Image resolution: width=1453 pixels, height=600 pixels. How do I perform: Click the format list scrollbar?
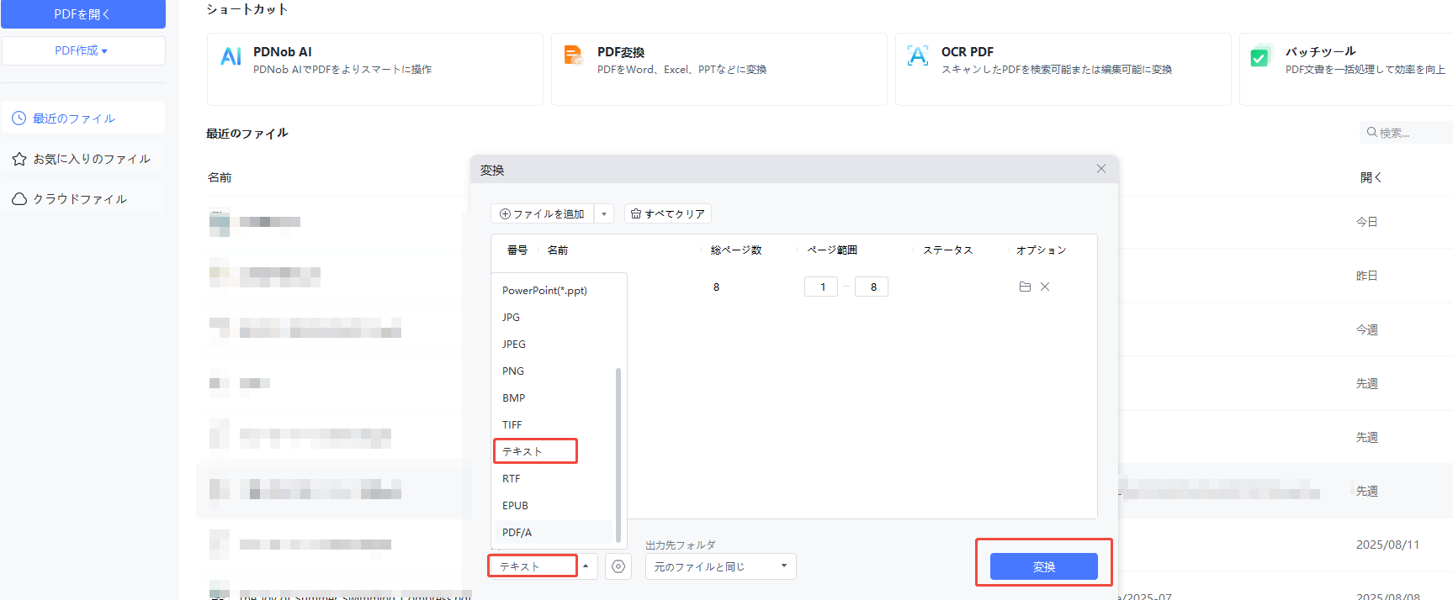pyautogui.click(x=618, y=455)
